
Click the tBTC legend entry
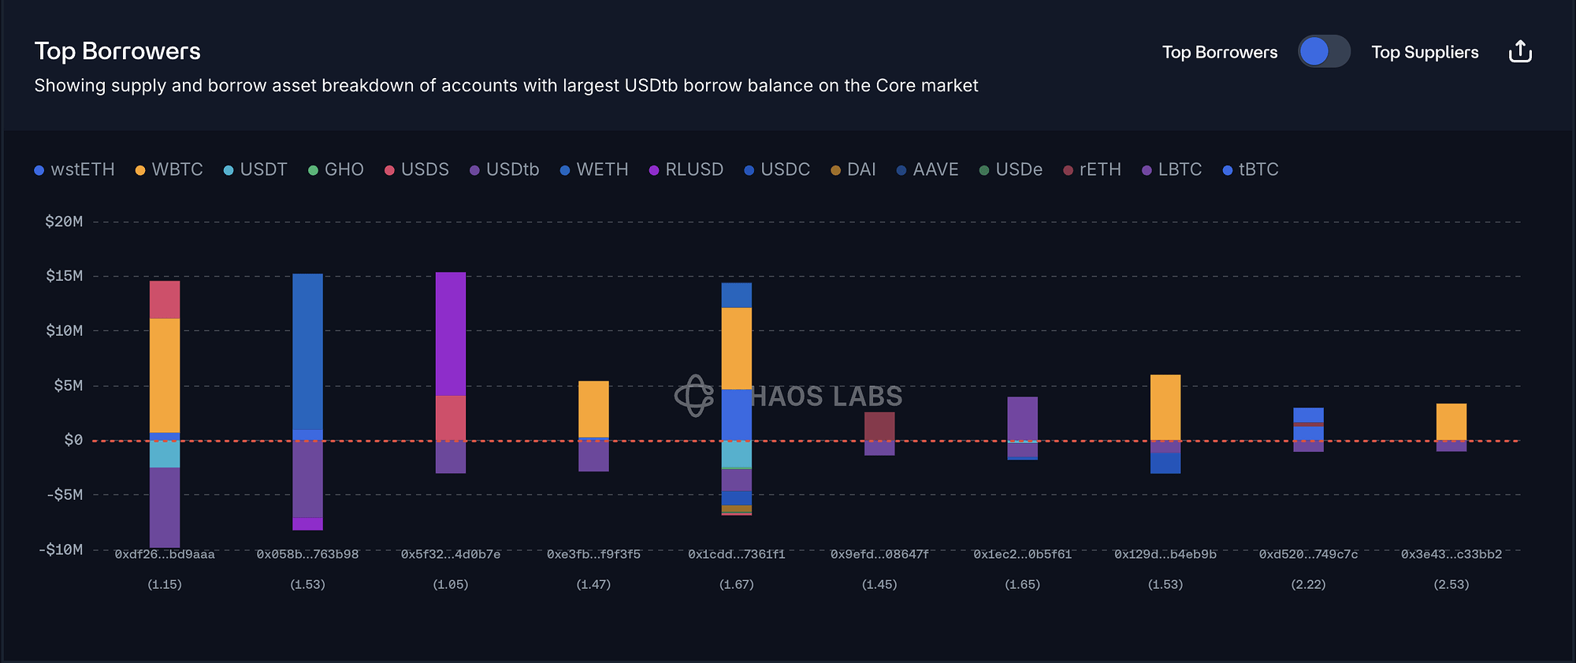point(1251,169)
